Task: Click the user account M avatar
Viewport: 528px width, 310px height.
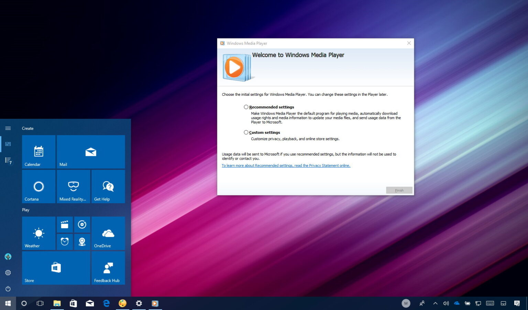Action: coord(406,303)
